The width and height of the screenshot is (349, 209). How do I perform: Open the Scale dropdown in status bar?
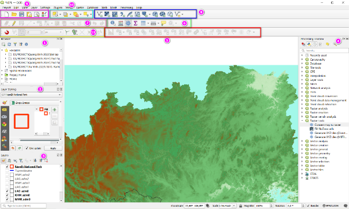[234, 206]
